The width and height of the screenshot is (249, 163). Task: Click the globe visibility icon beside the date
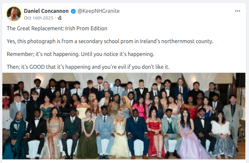(x=59, y=18)
